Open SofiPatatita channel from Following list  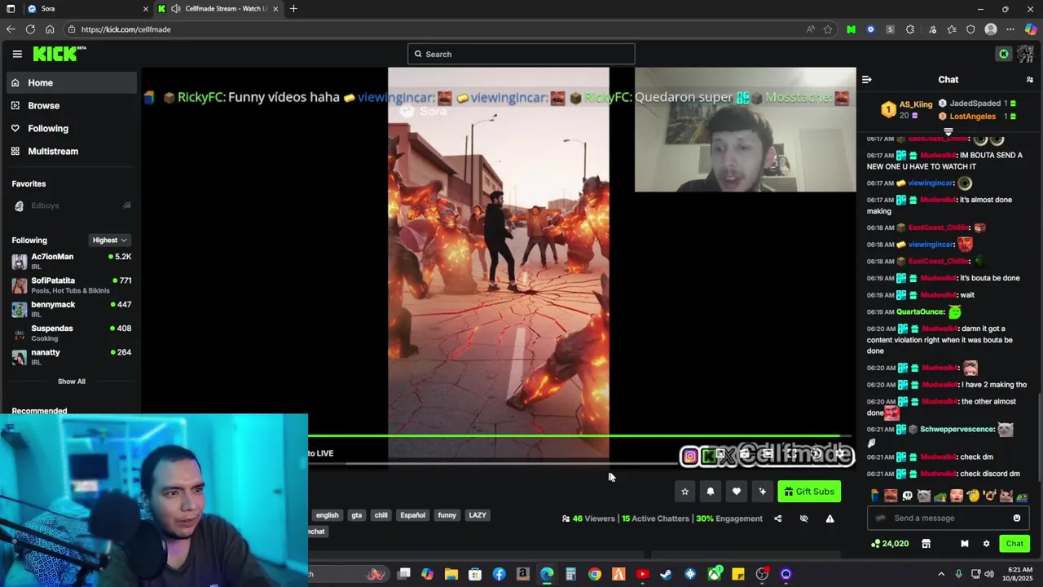(71, 285)
